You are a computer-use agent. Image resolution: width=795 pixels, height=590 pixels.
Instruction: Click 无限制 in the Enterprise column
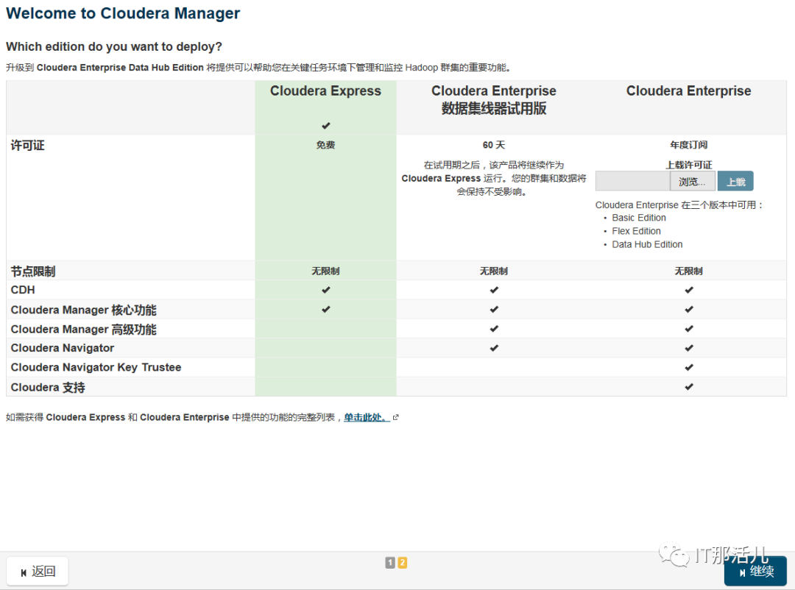(688, 271)
